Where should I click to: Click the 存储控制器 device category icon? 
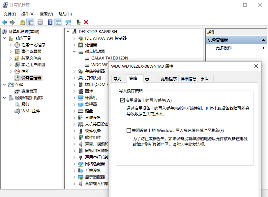click(x=81, y=71)
